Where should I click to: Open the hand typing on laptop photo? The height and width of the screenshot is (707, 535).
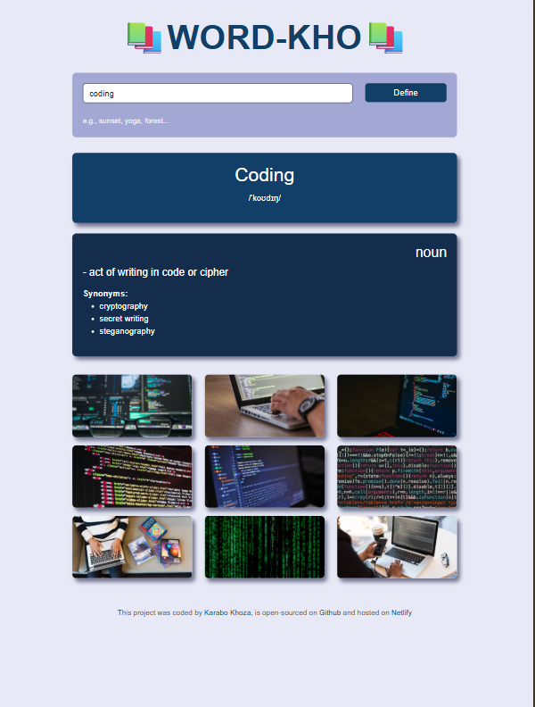[x=265, y=406]
